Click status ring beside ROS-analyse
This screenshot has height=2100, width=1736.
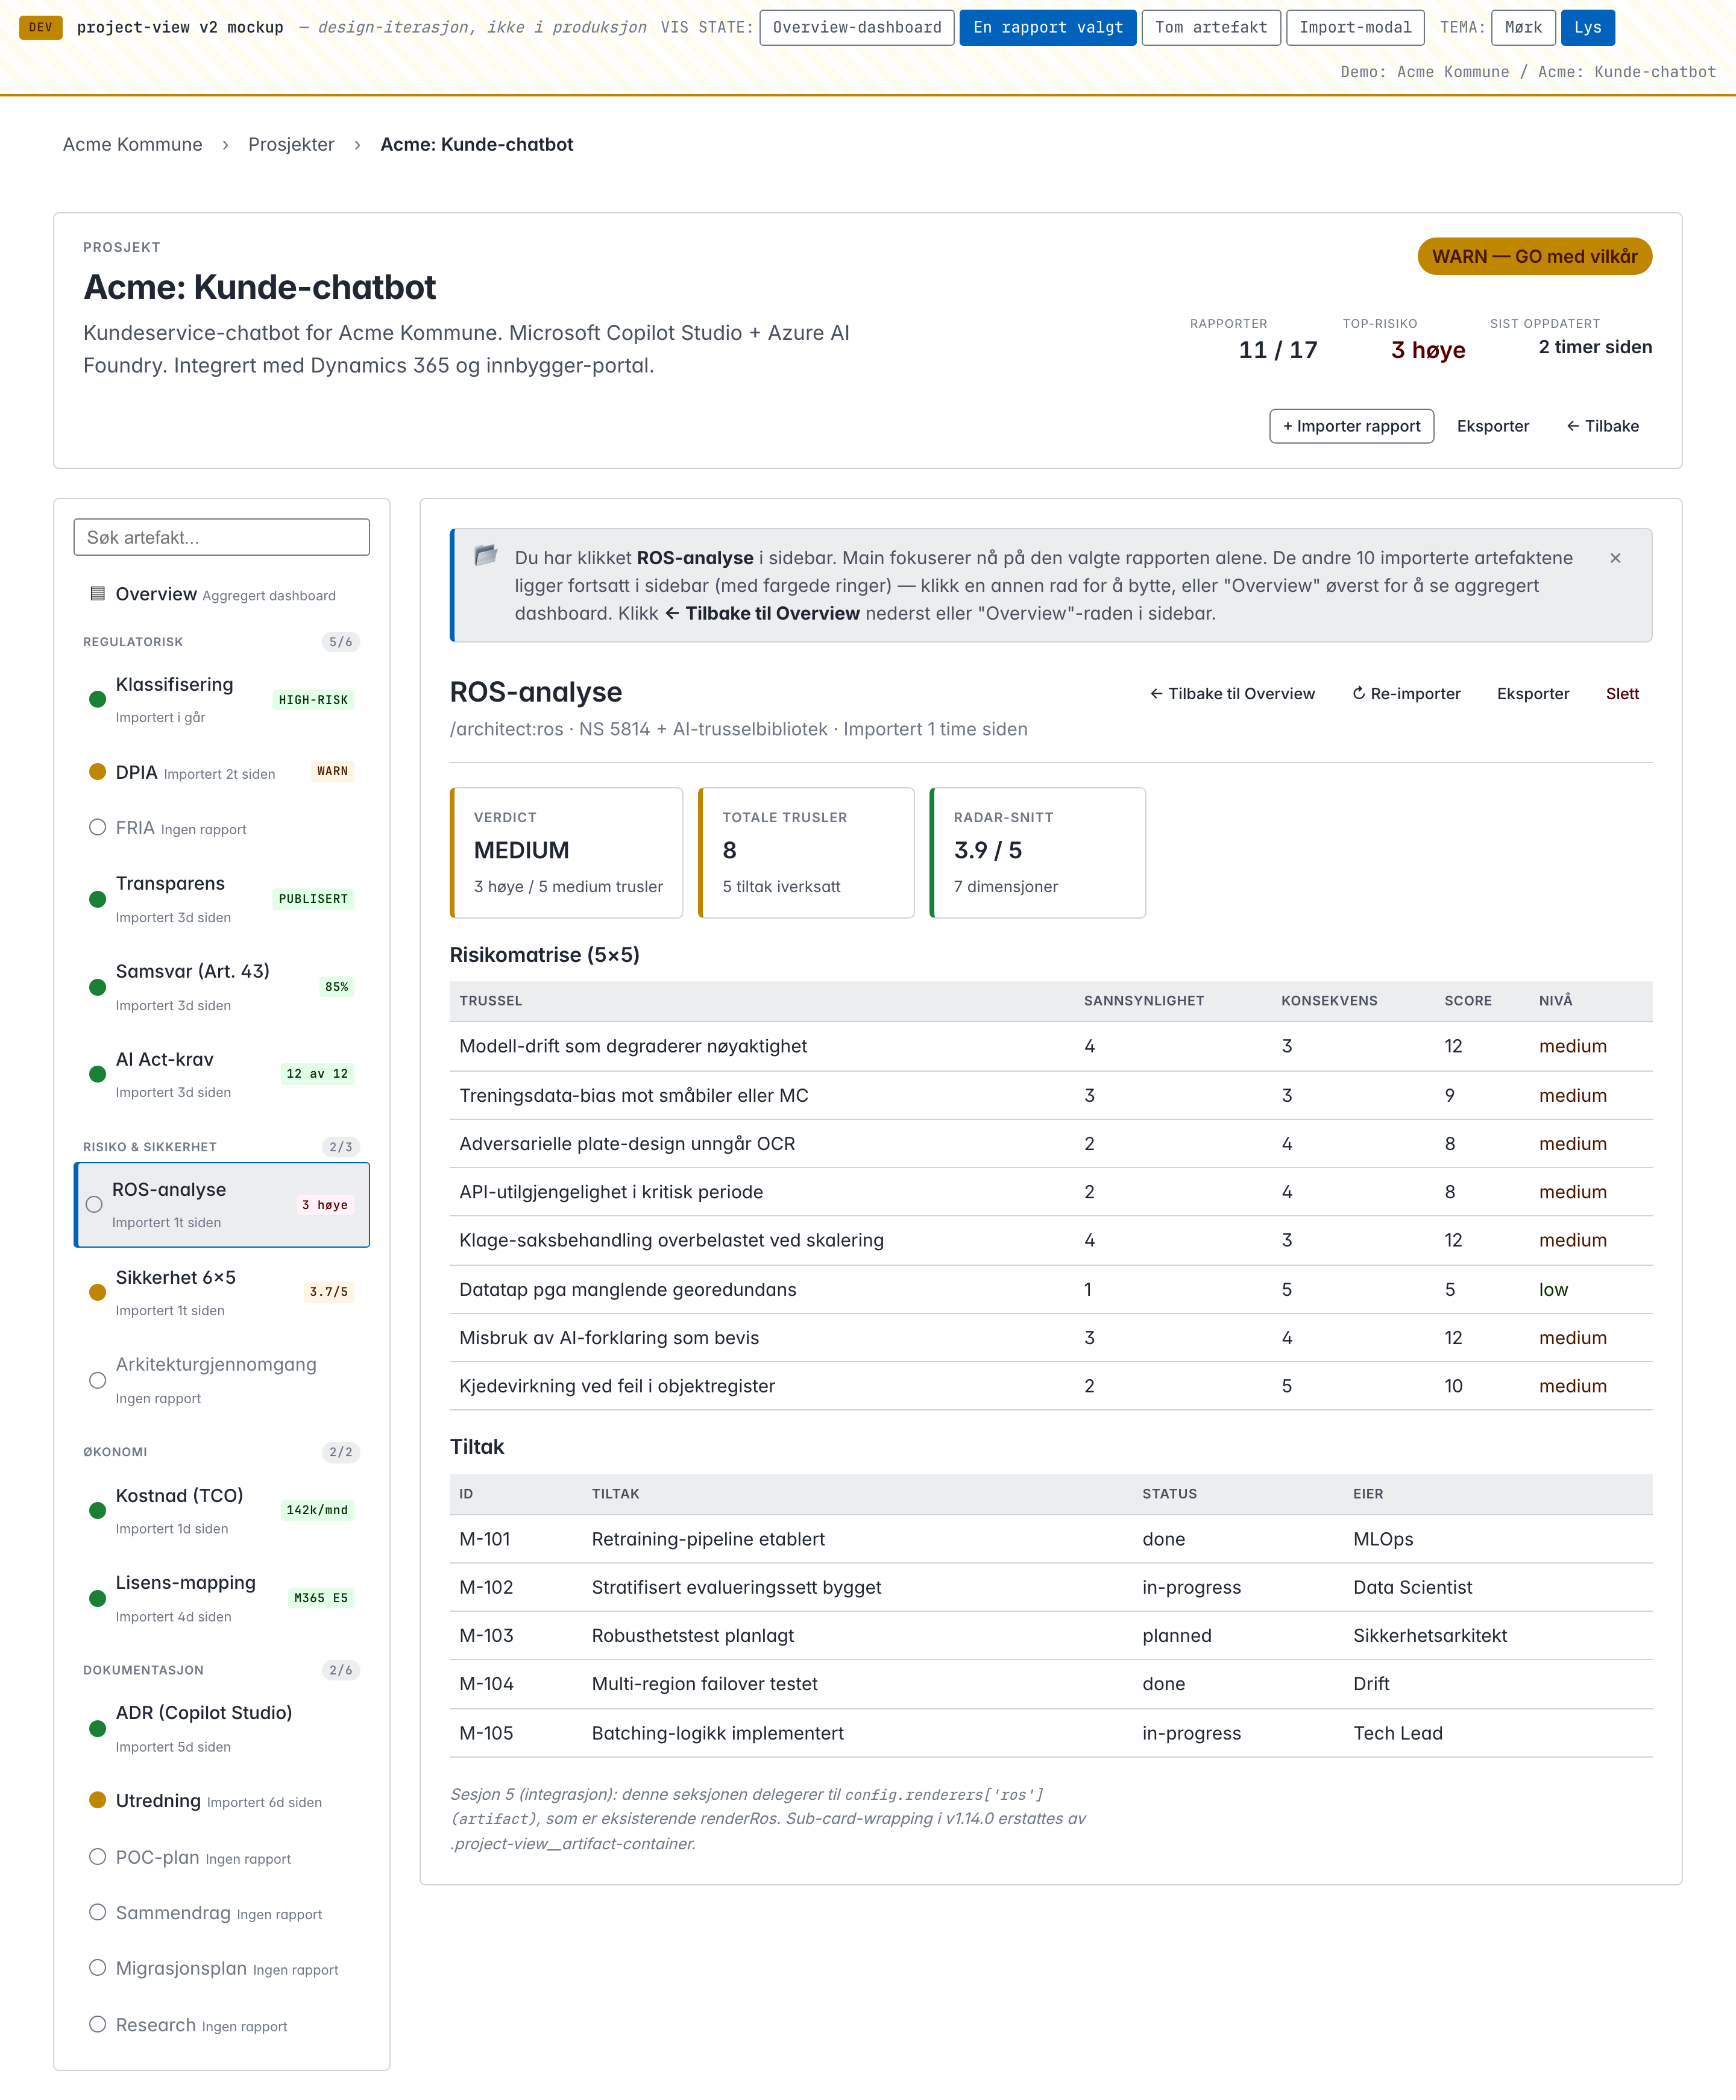tap(94, 1205)
